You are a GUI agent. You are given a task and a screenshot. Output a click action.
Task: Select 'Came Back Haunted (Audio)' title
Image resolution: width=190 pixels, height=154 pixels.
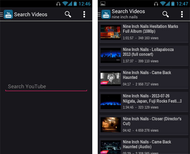(147, 144)
